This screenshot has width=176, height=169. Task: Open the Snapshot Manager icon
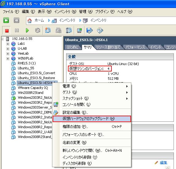[69, 30]
